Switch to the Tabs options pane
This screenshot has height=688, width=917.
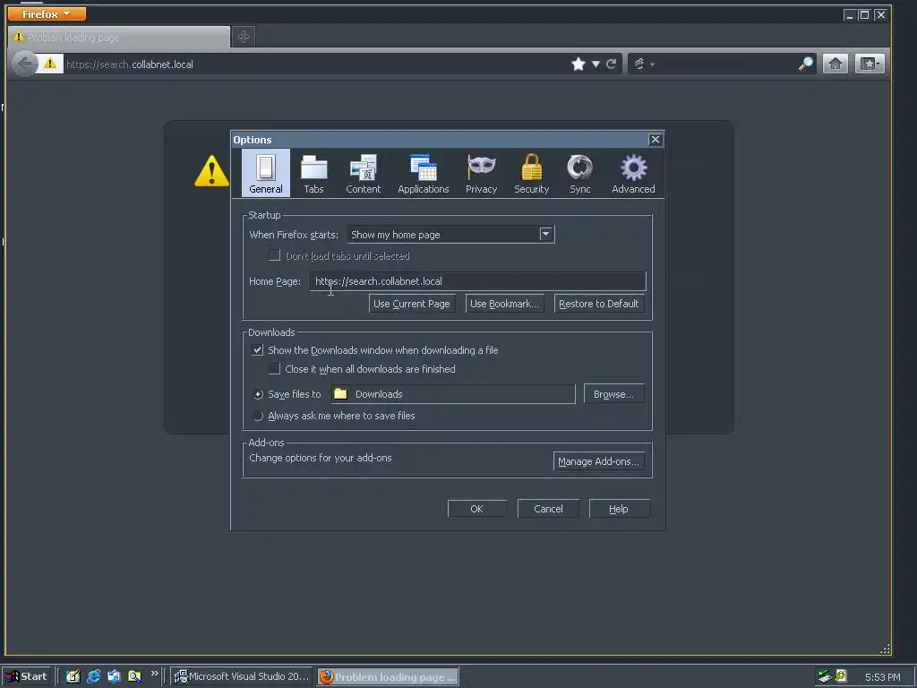pos(313,173)
